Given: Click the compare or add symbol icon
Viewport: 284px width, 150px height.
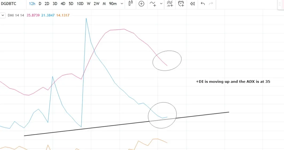Looking at the screenshot, I should click(141, 4).
